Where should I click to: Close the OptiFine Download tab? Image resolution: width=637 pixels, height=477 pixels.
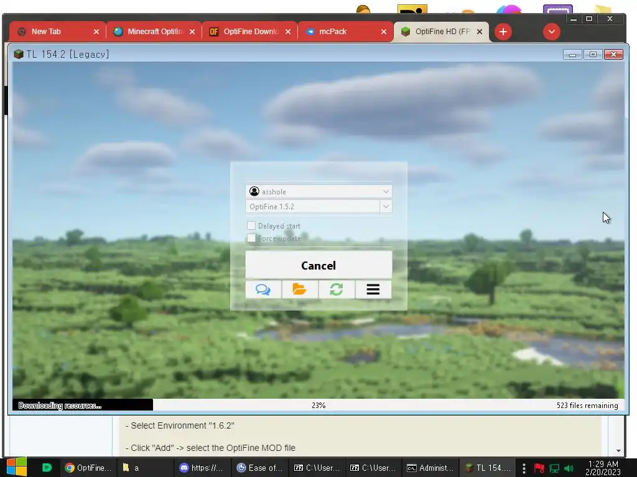pos(288,32)
